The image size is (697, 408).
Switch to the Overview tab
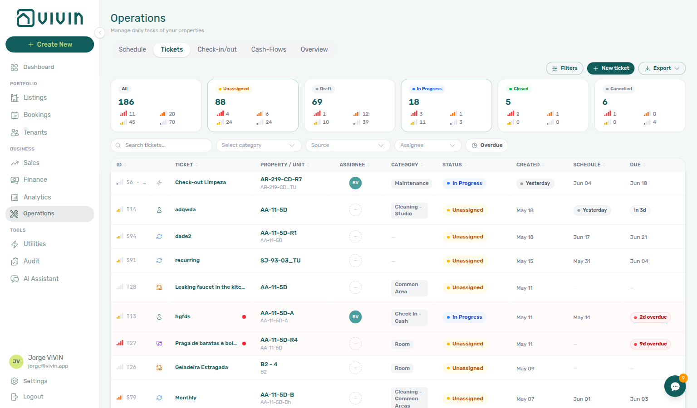[314, 49]
